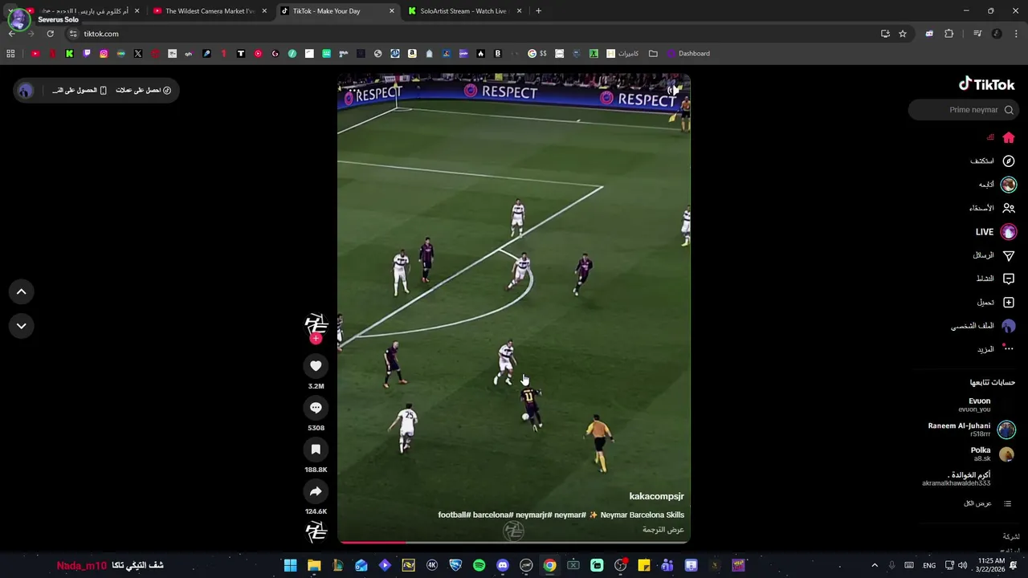The width and height of the screenshot is (1028, 578).
Task: Focus the search field containing Prime neymar
Action: click(964, 110)
